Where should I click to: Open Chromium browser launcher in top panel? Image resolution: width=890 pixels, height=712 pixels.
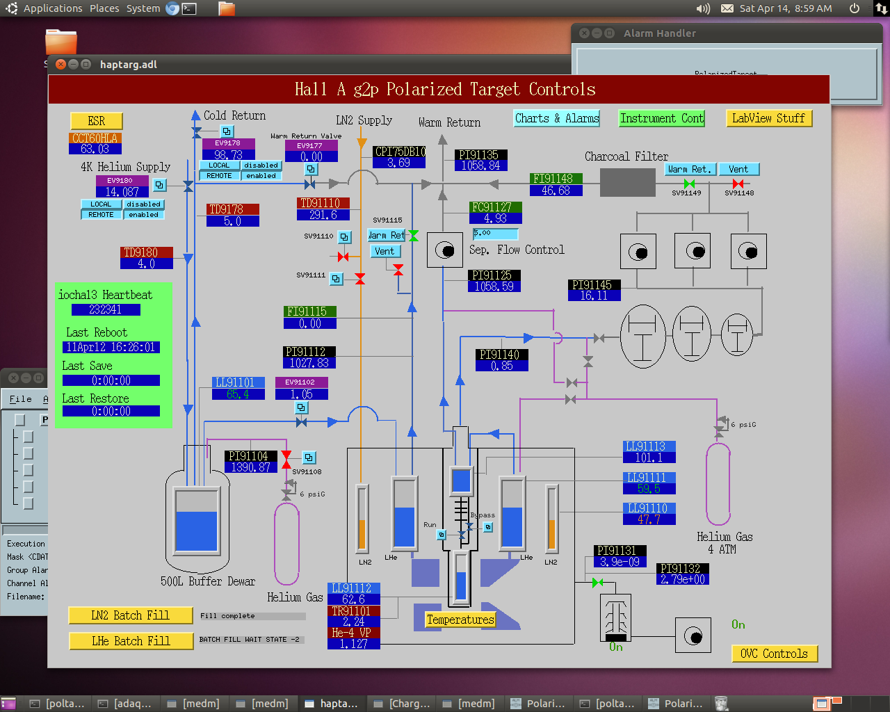pyautogui.click(x=172, y=8)
